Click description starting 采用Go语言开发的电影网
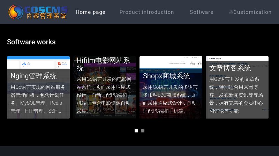 (104, 95)
